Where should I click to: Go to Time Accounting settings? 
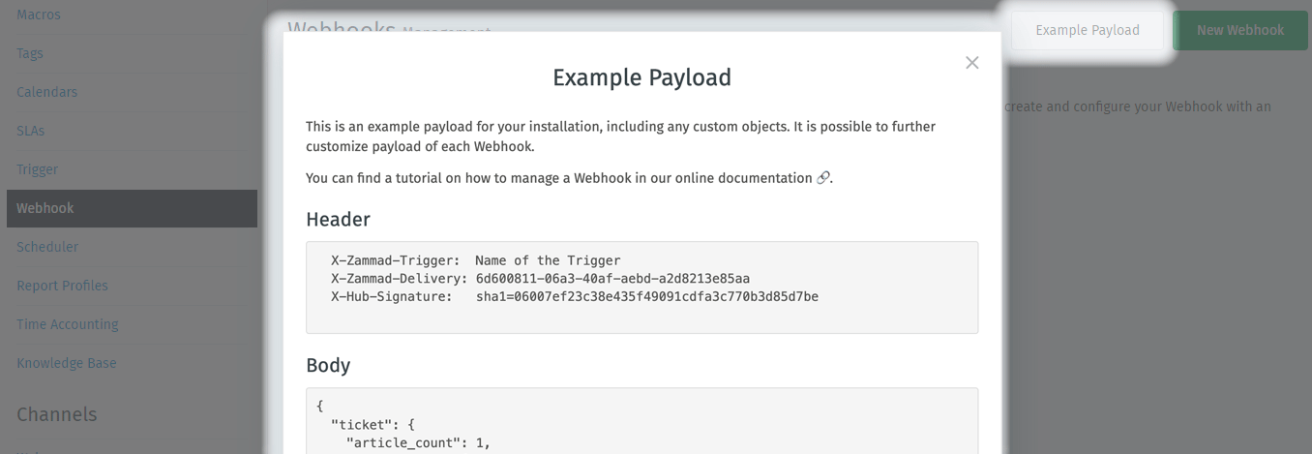tap(68, 324)
